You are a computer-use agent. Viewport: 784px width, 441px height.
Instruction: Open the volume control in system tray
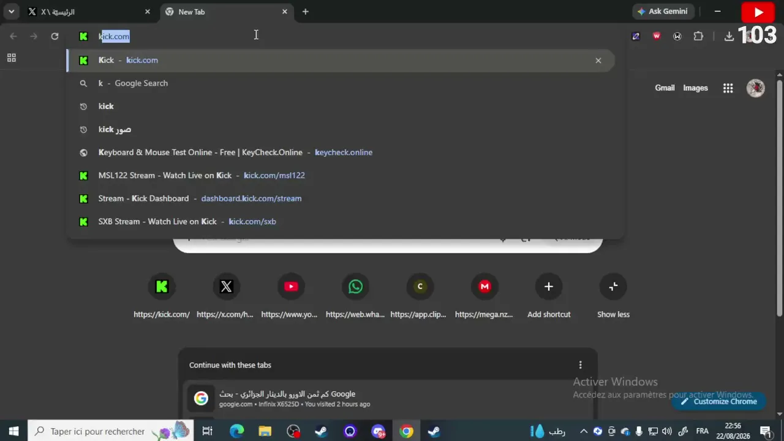click(x=666, y=431)
